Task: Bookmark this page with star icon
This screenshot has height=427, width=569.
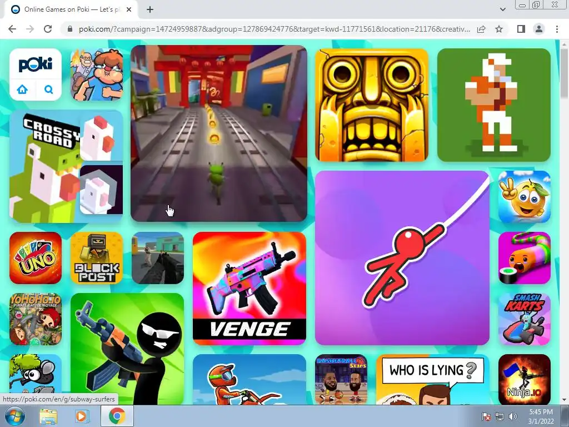Action: click(499, 29)
